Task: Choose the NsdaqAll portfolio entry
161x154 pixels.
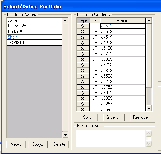Action: (x=35, y=32)
